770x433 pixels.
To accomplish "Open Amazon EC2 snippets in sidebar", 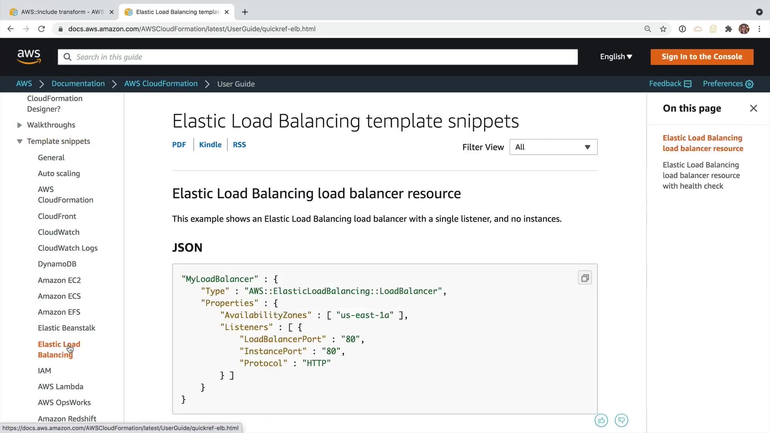I will [x=59, y=280].
